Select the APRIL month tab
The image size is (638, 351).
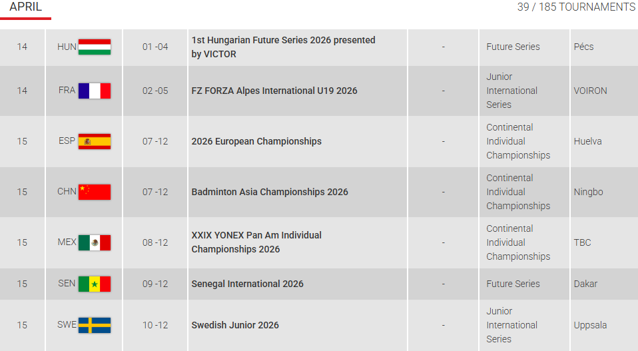26,7
